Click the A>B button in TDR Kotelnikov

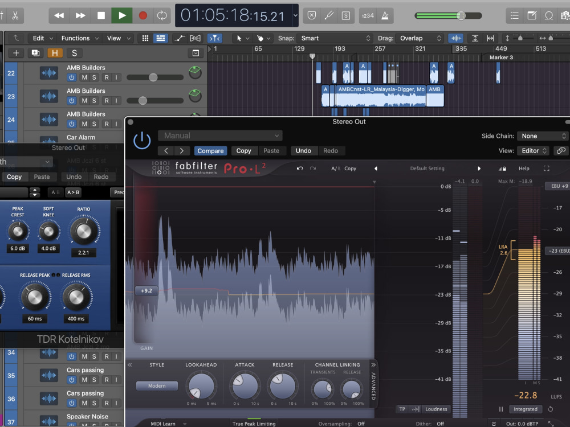pyautogui.click(x=73, y=192)
